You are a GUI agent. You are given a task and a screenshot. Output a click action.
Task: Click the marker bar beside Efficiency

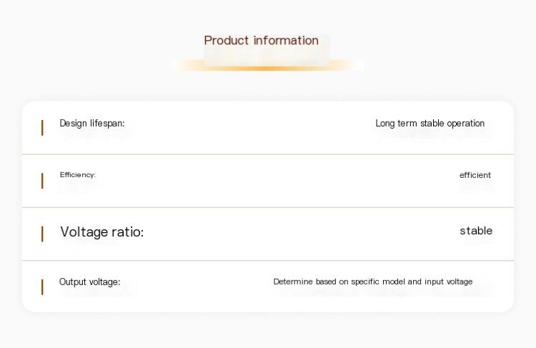coord(42,181)
